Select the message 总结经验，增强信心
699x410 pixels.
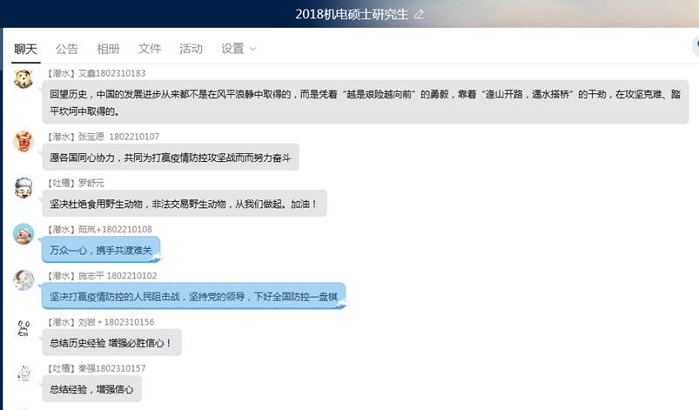coord(91,389)
